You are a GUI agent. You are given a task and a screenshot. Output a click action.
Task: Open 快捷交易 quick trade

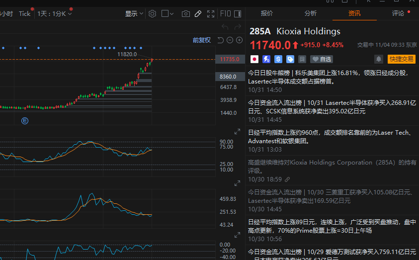[402, 59]
